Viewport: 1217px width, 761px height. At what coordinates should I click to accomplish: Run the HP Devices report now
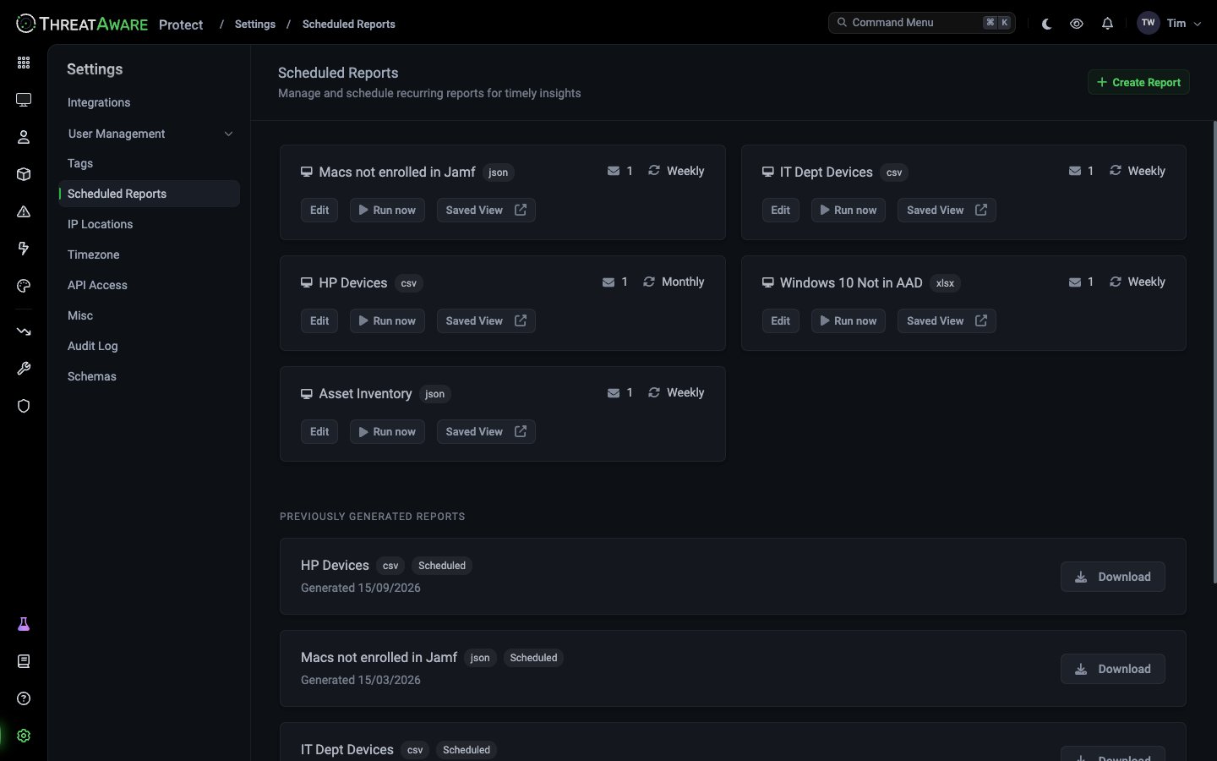(x=387, y=320)
